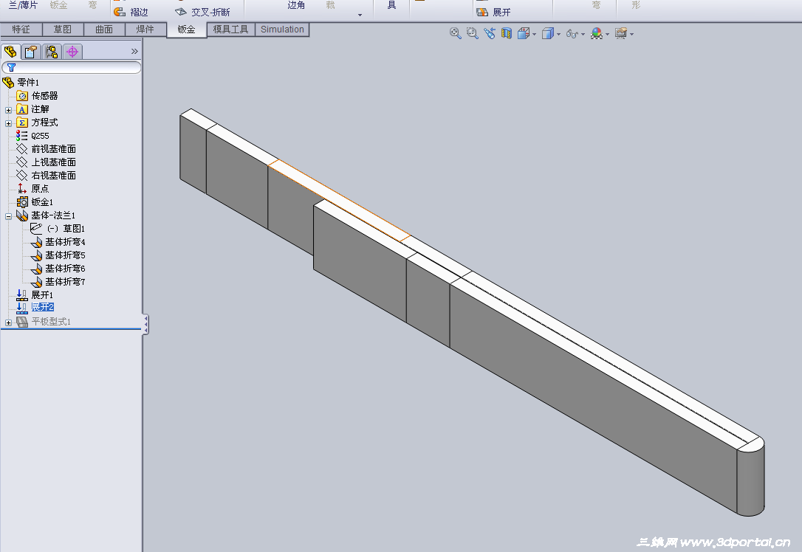Click the View Settings monitor icon
This screenshot has width=802, height=552.
(621, 34)
